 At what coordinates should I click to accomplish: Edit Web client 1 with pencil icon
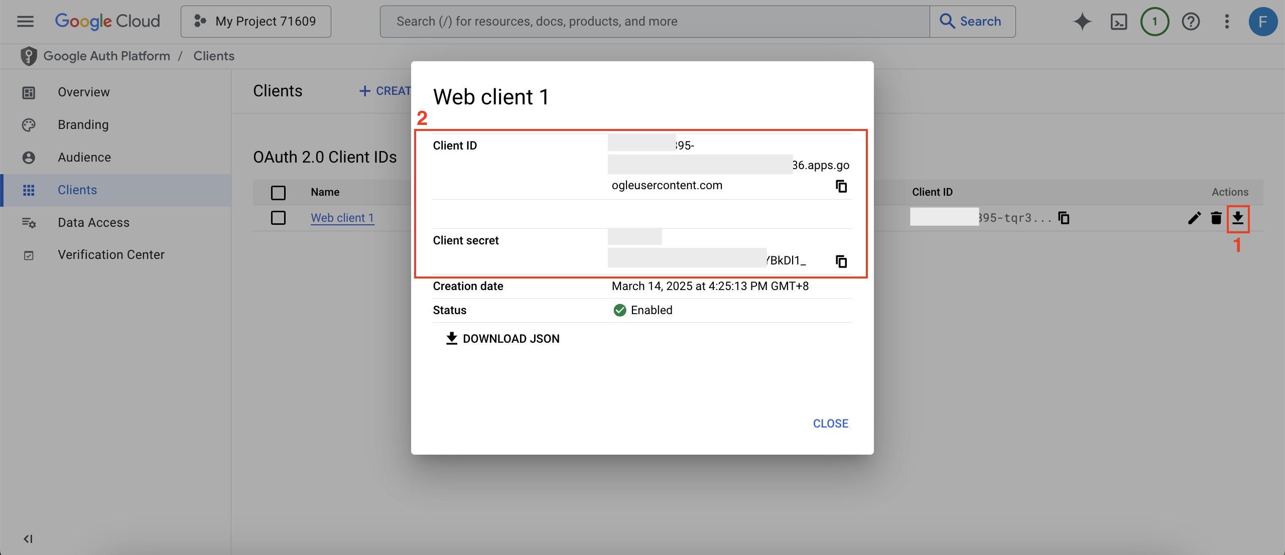coord(1195,218)
